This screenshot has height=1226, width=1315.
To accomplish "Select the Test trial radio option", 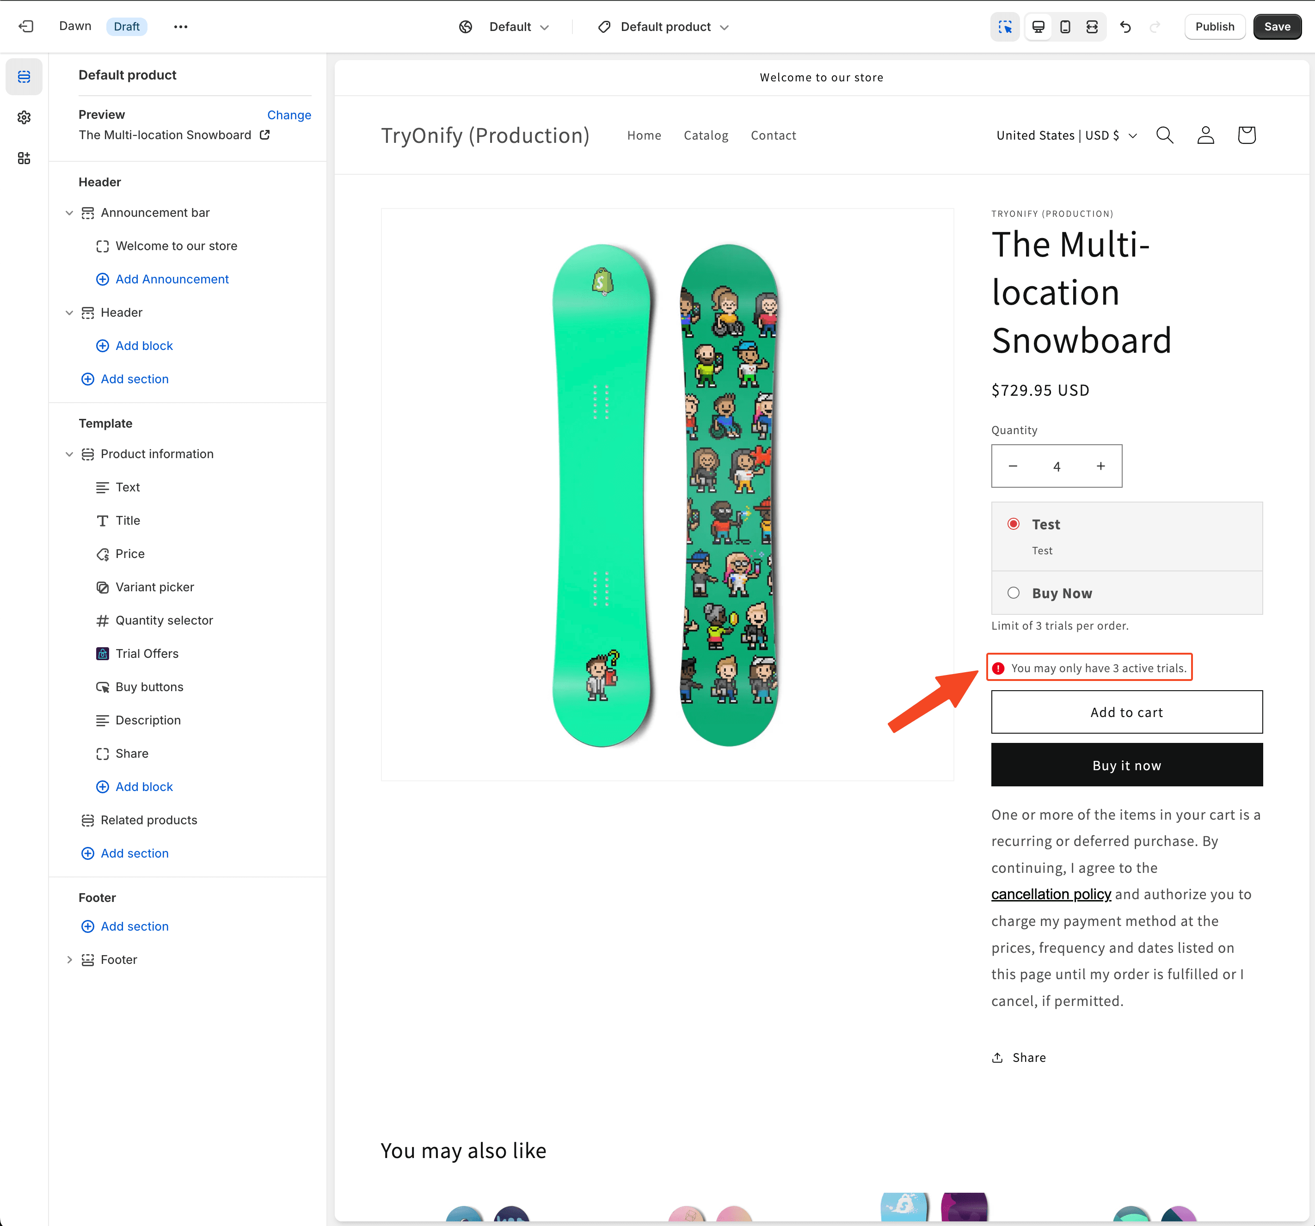I will click(x=1014, y=524).
